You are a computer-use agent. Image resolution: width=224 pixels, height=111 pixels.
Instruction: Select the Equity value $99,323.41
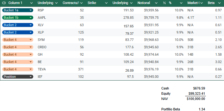[x=197, y=93]
